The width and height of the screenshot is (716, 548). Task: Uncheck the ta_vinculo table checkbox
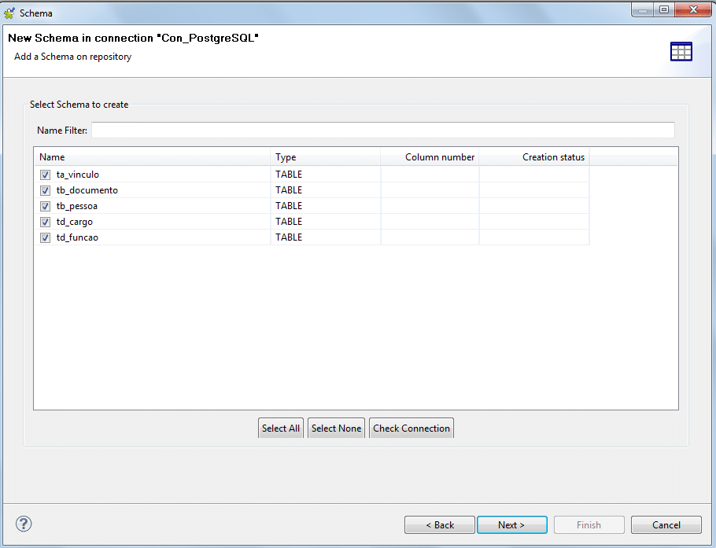46,175
